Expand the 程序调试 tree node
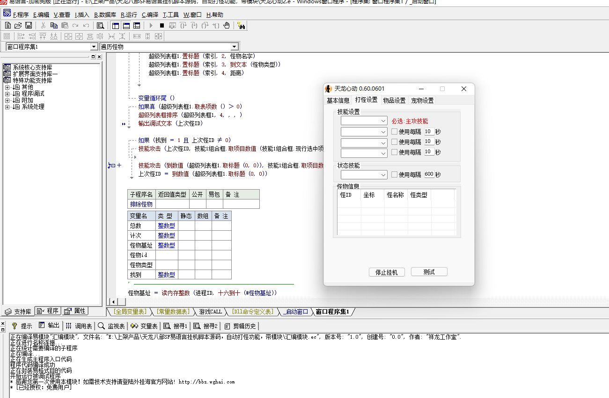609x398 pixels. pos(7,94)
